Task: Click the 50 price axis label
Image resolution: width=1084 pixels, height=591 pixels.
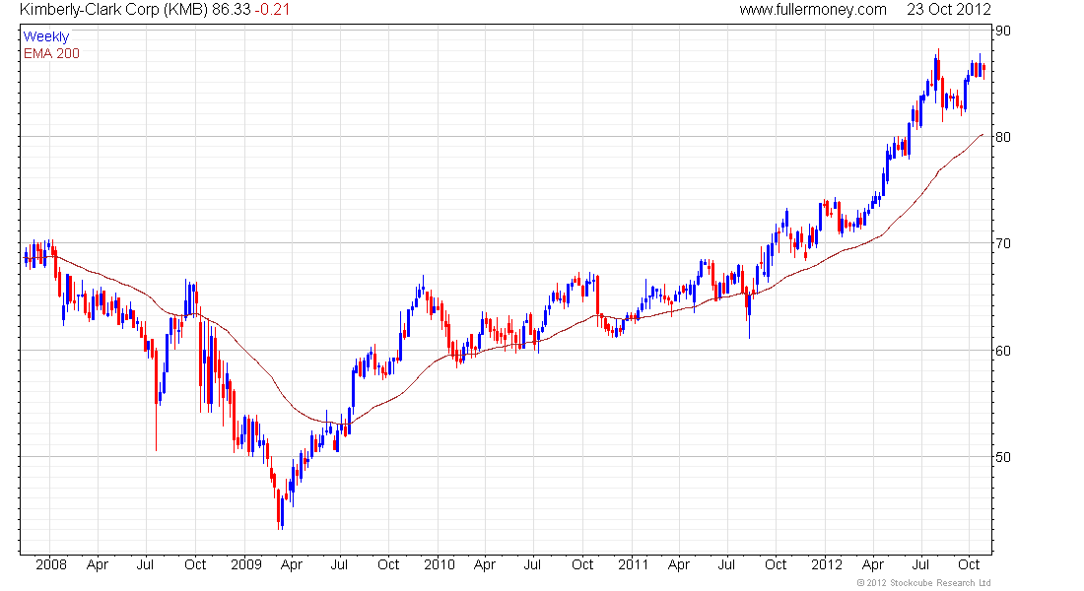Action: point(1002,458)
